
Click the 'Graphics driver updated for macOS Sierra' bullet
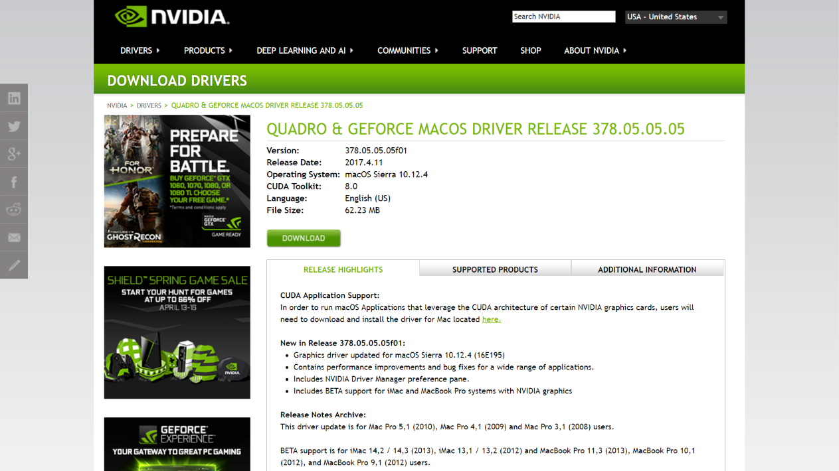(x=399, y=355)
